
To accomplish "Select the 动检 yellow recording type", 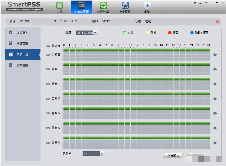I will click(x=148, y=33).
